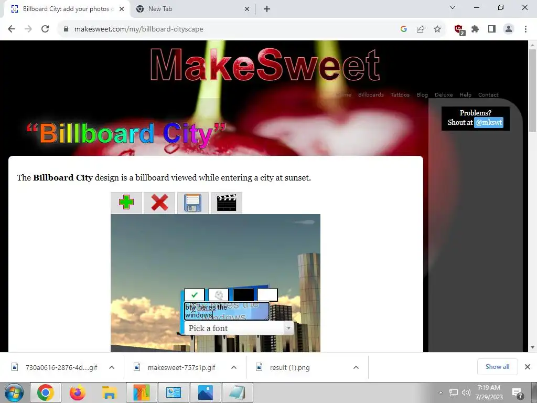Viewport: 537px width, 403px height.
Task: Click into the billboard text input box
Action: click(x=227, y=311)
